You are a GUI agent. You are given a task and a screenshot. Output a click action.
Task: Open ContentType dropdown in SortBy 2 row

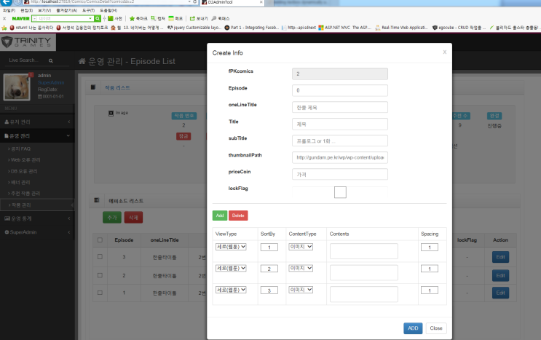[301, 268]
